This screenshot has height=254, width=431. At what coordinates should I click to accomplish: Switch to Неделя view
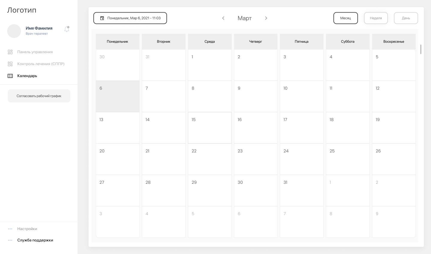point(376,18)
